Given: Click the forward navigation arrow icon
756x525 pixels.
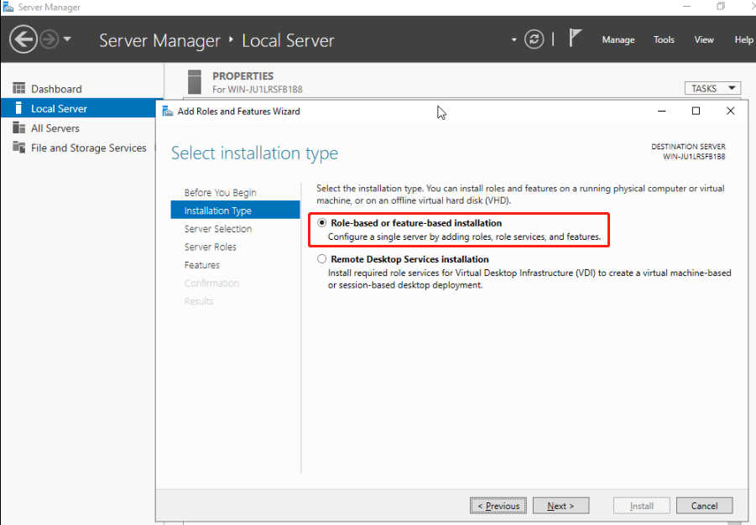Looking at the screenshot, I should [x=50, y=39].
